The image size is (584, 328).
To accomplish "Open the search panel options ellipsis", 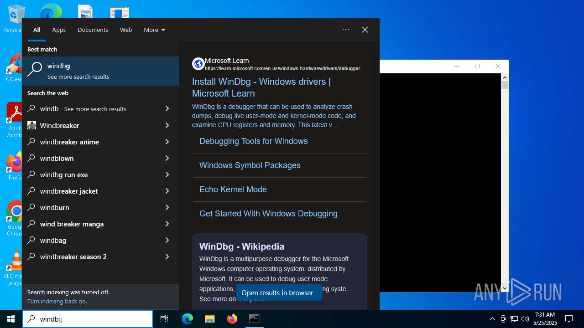I will click(346, 30).
